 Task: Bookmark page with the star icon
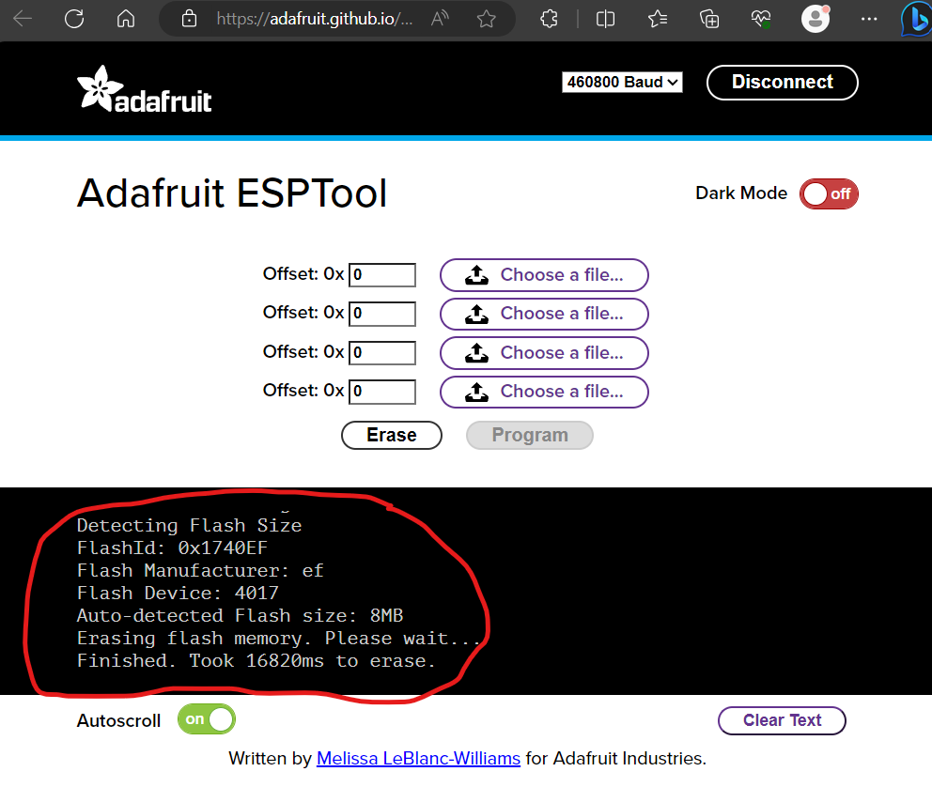(x=487, y=19)
